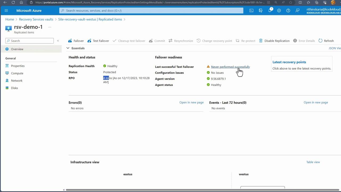The height and width of the screenshot is (192, 341).
Task: Open the ellipsis menu beside rsv-demo-1
Action: [x=50, y=27]
